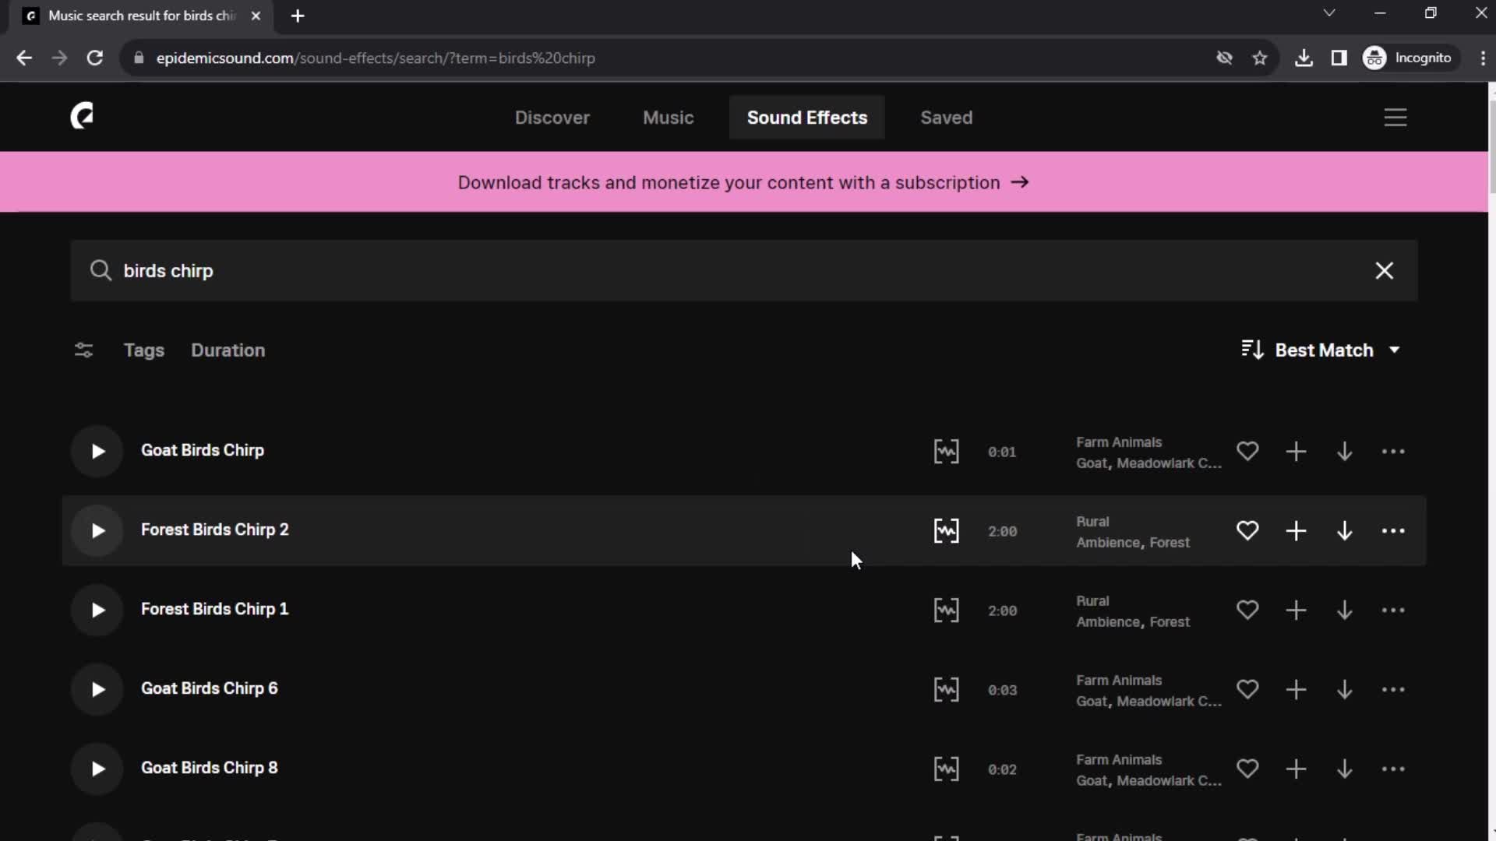Click the search magnifier icon
Image resolution: width=1496 pixels, height=841 pixels.
click(x=100, y=270)
